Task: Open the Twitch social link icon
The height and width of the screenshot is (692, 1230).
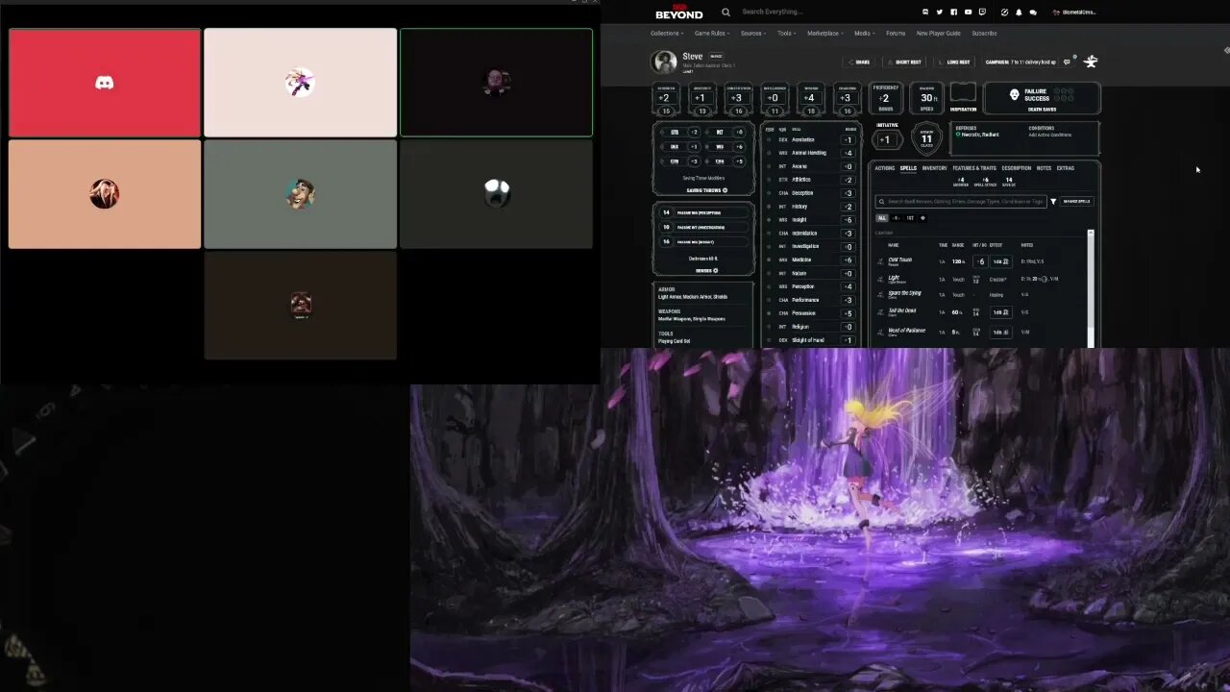Action: pyautogui.click(x=982, y=12)
